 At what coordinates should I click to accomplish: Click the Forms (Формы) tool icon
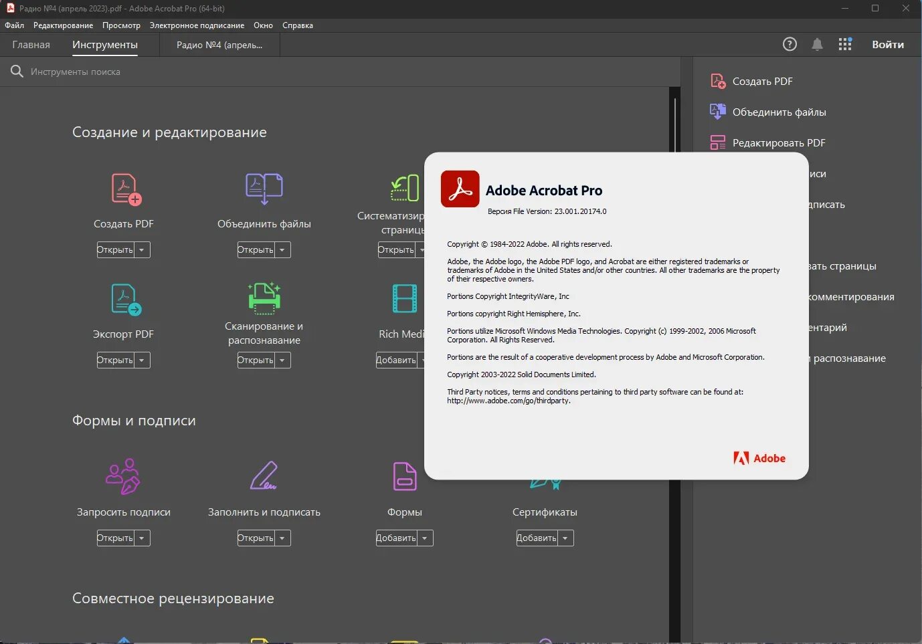405,476
